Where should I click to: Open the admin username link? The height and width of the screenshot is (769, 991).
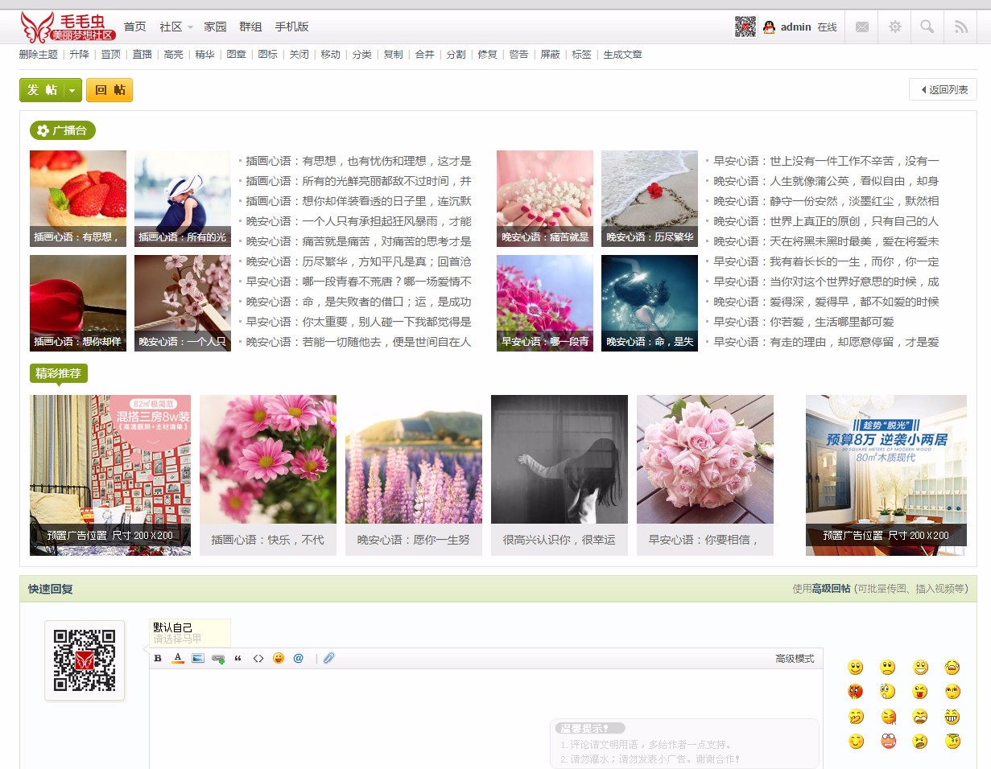click(796, 27)
